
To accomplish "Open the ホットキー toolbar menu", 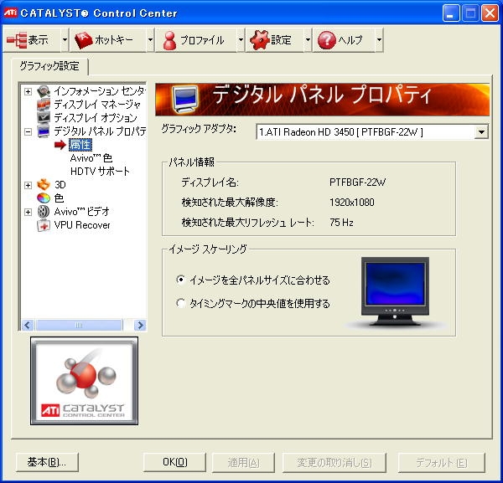I will 108,40.
